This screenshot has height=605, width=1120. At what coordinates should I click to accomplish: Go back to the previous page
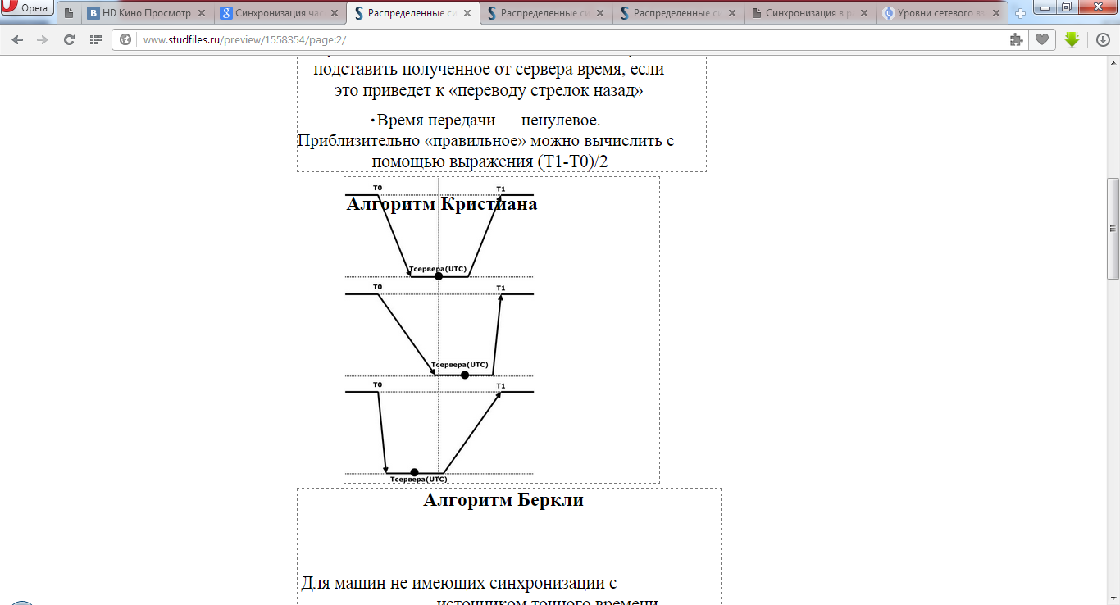pos(17,39)
